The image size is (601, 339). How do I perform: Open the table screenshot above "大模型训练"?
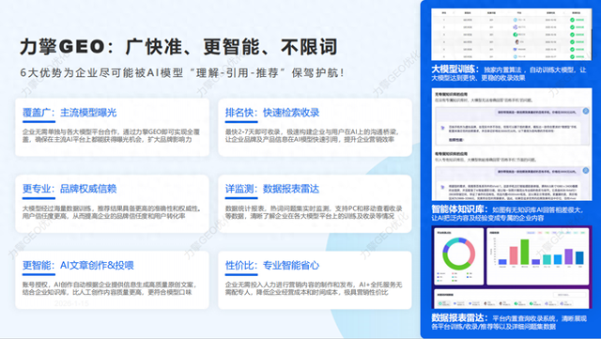click(x=511, y=35)
